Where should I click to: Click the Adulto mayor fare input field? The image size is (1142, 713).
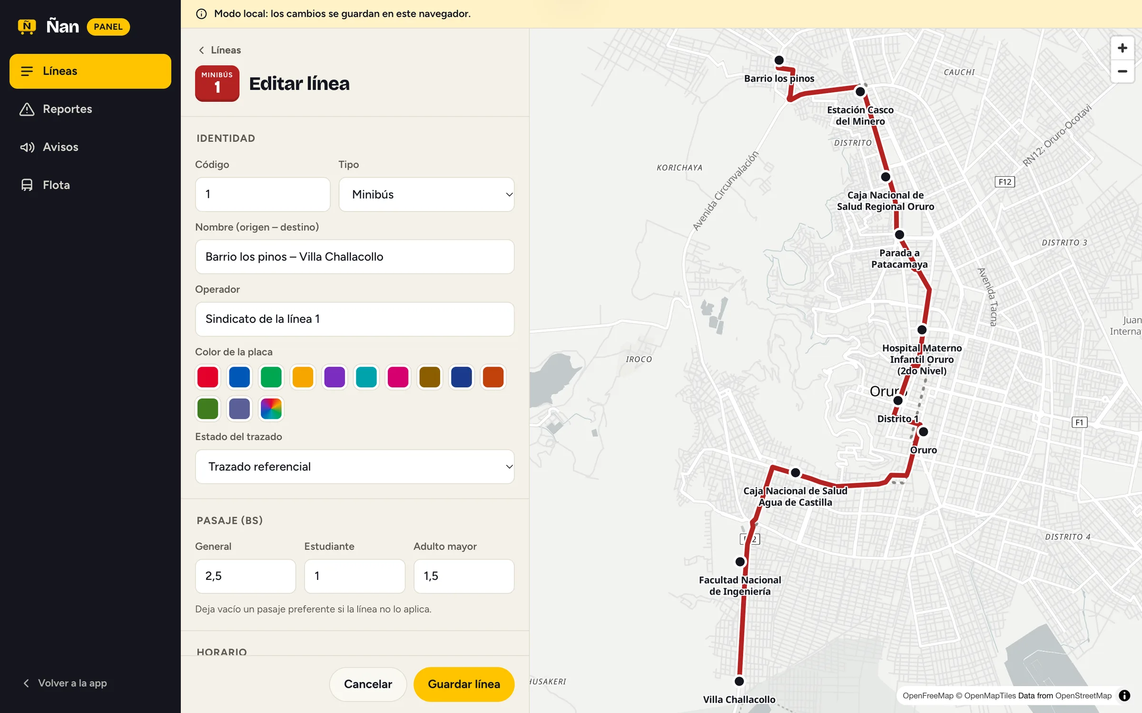[x=464, y=576]
